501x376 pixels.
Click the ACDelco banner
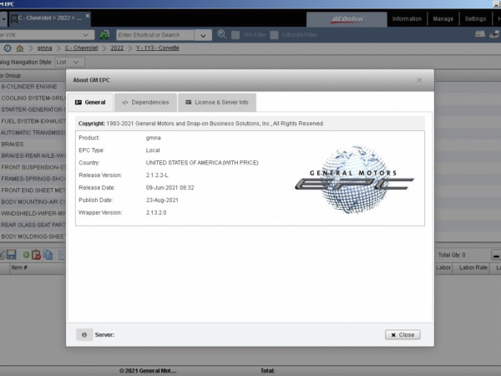click(347, 19)
